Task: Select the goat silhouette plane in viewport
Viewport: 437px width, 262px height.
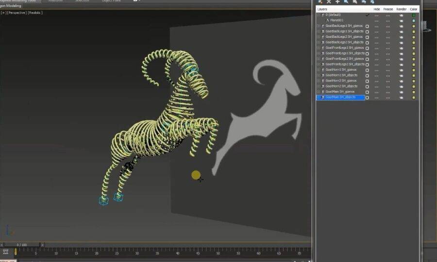Action: tap(257, 117)
